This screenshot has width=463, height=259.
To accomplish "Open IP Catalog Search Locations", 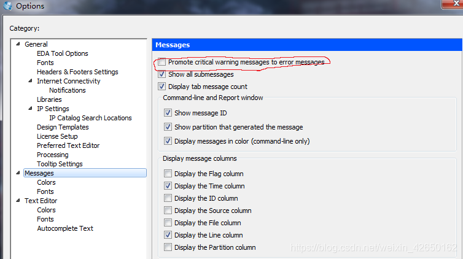I will [x=90, y=118].
